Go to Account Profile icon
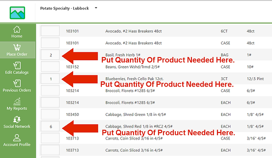272x158 pixels. coord(17,138)
